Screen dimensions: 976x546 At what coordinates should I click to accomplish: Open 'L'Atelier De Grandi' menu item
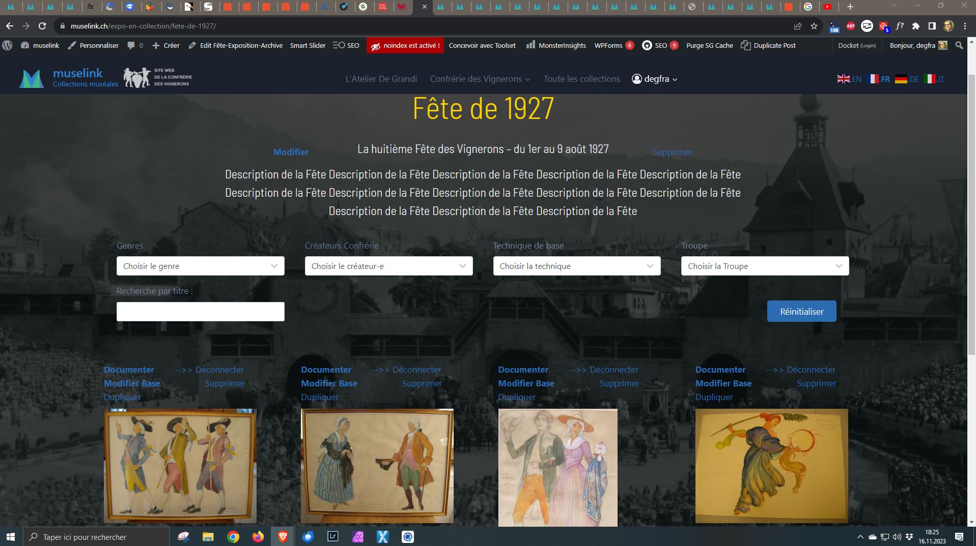tap(381, 79)
